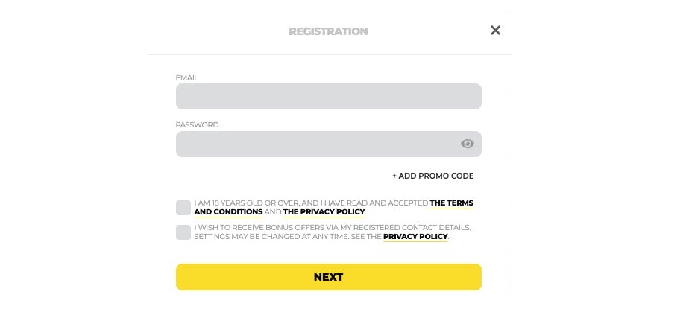This screenshot has width=686, height=309.
Task: Click the yellow Next button
Action: click(329, 277)
